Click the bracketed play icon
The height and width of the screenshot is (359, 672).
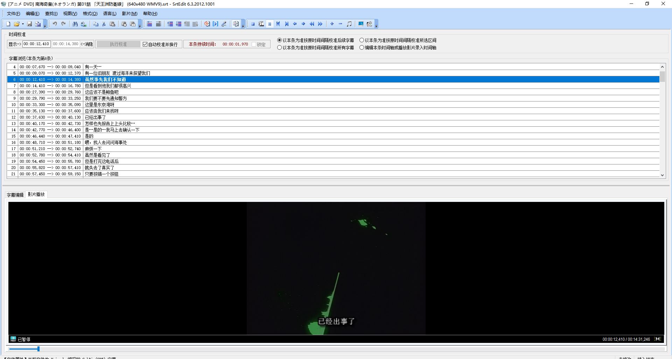click(215, 24)
